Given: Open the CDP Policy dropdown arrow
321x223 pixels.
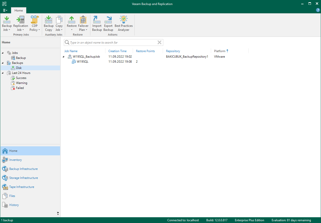Looking at the screenshot, I should [39, 30].
